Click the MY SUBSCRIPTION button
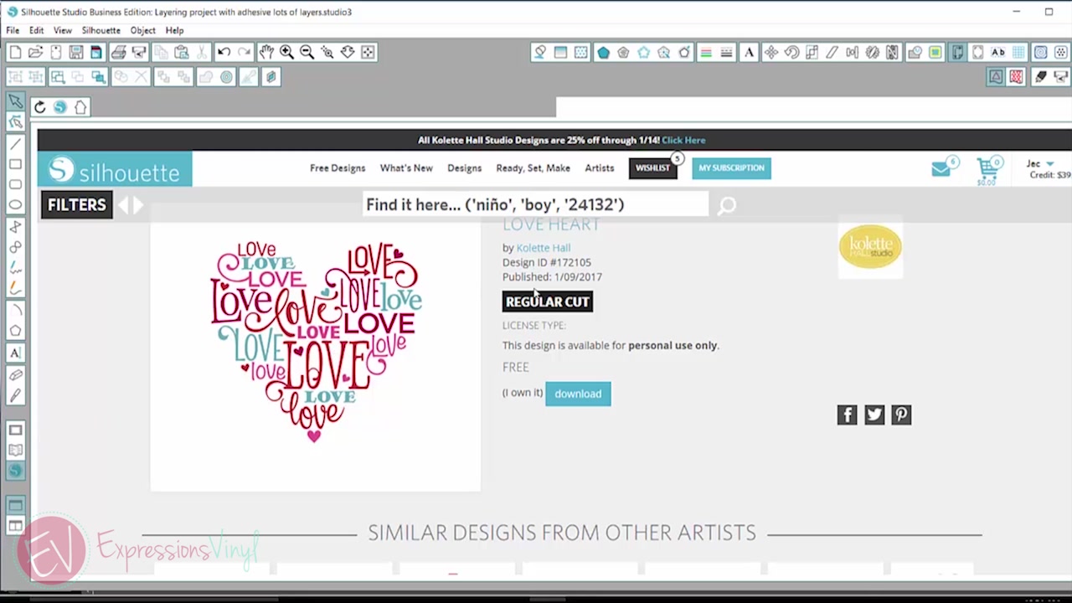 [731, 168]
